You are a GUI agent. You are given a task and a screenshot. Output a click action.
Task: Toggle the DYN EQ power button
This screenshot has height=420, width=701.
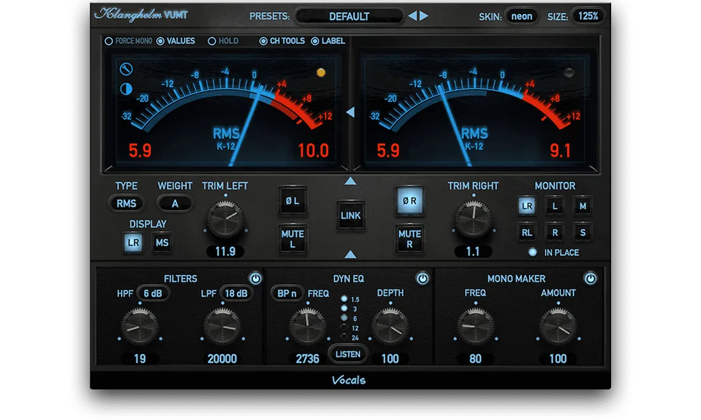(x=423, y=279)
